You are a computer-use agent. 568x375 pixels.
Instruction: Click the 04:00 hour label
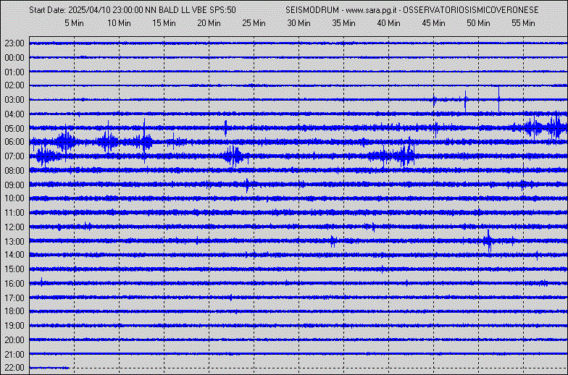[x=14, y=114]
